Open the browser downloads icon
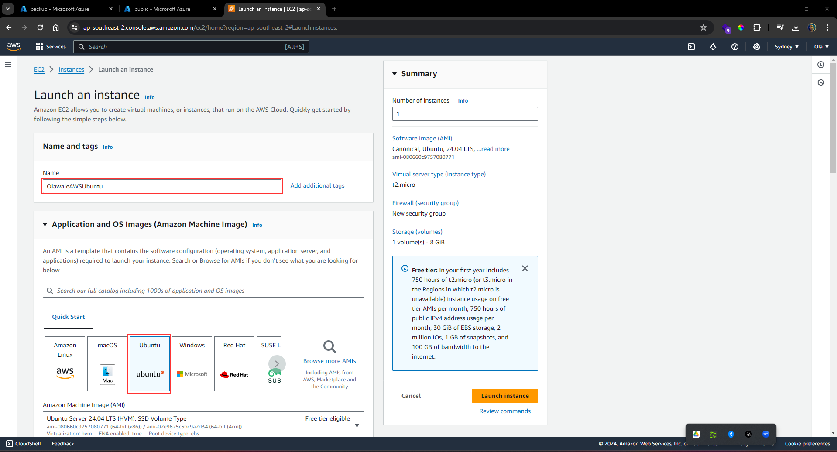837x452 pixels. tap(796, 27)
